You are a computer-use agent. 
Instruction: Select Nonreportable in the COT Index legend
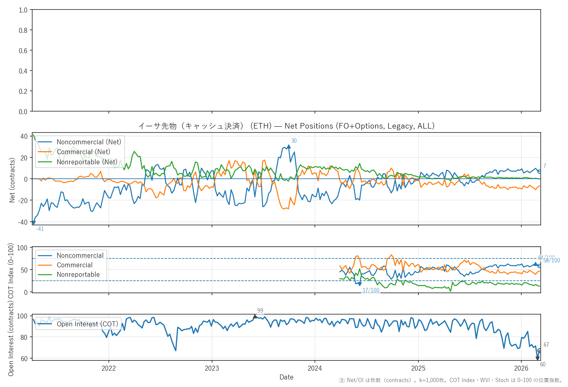[78, 275]
